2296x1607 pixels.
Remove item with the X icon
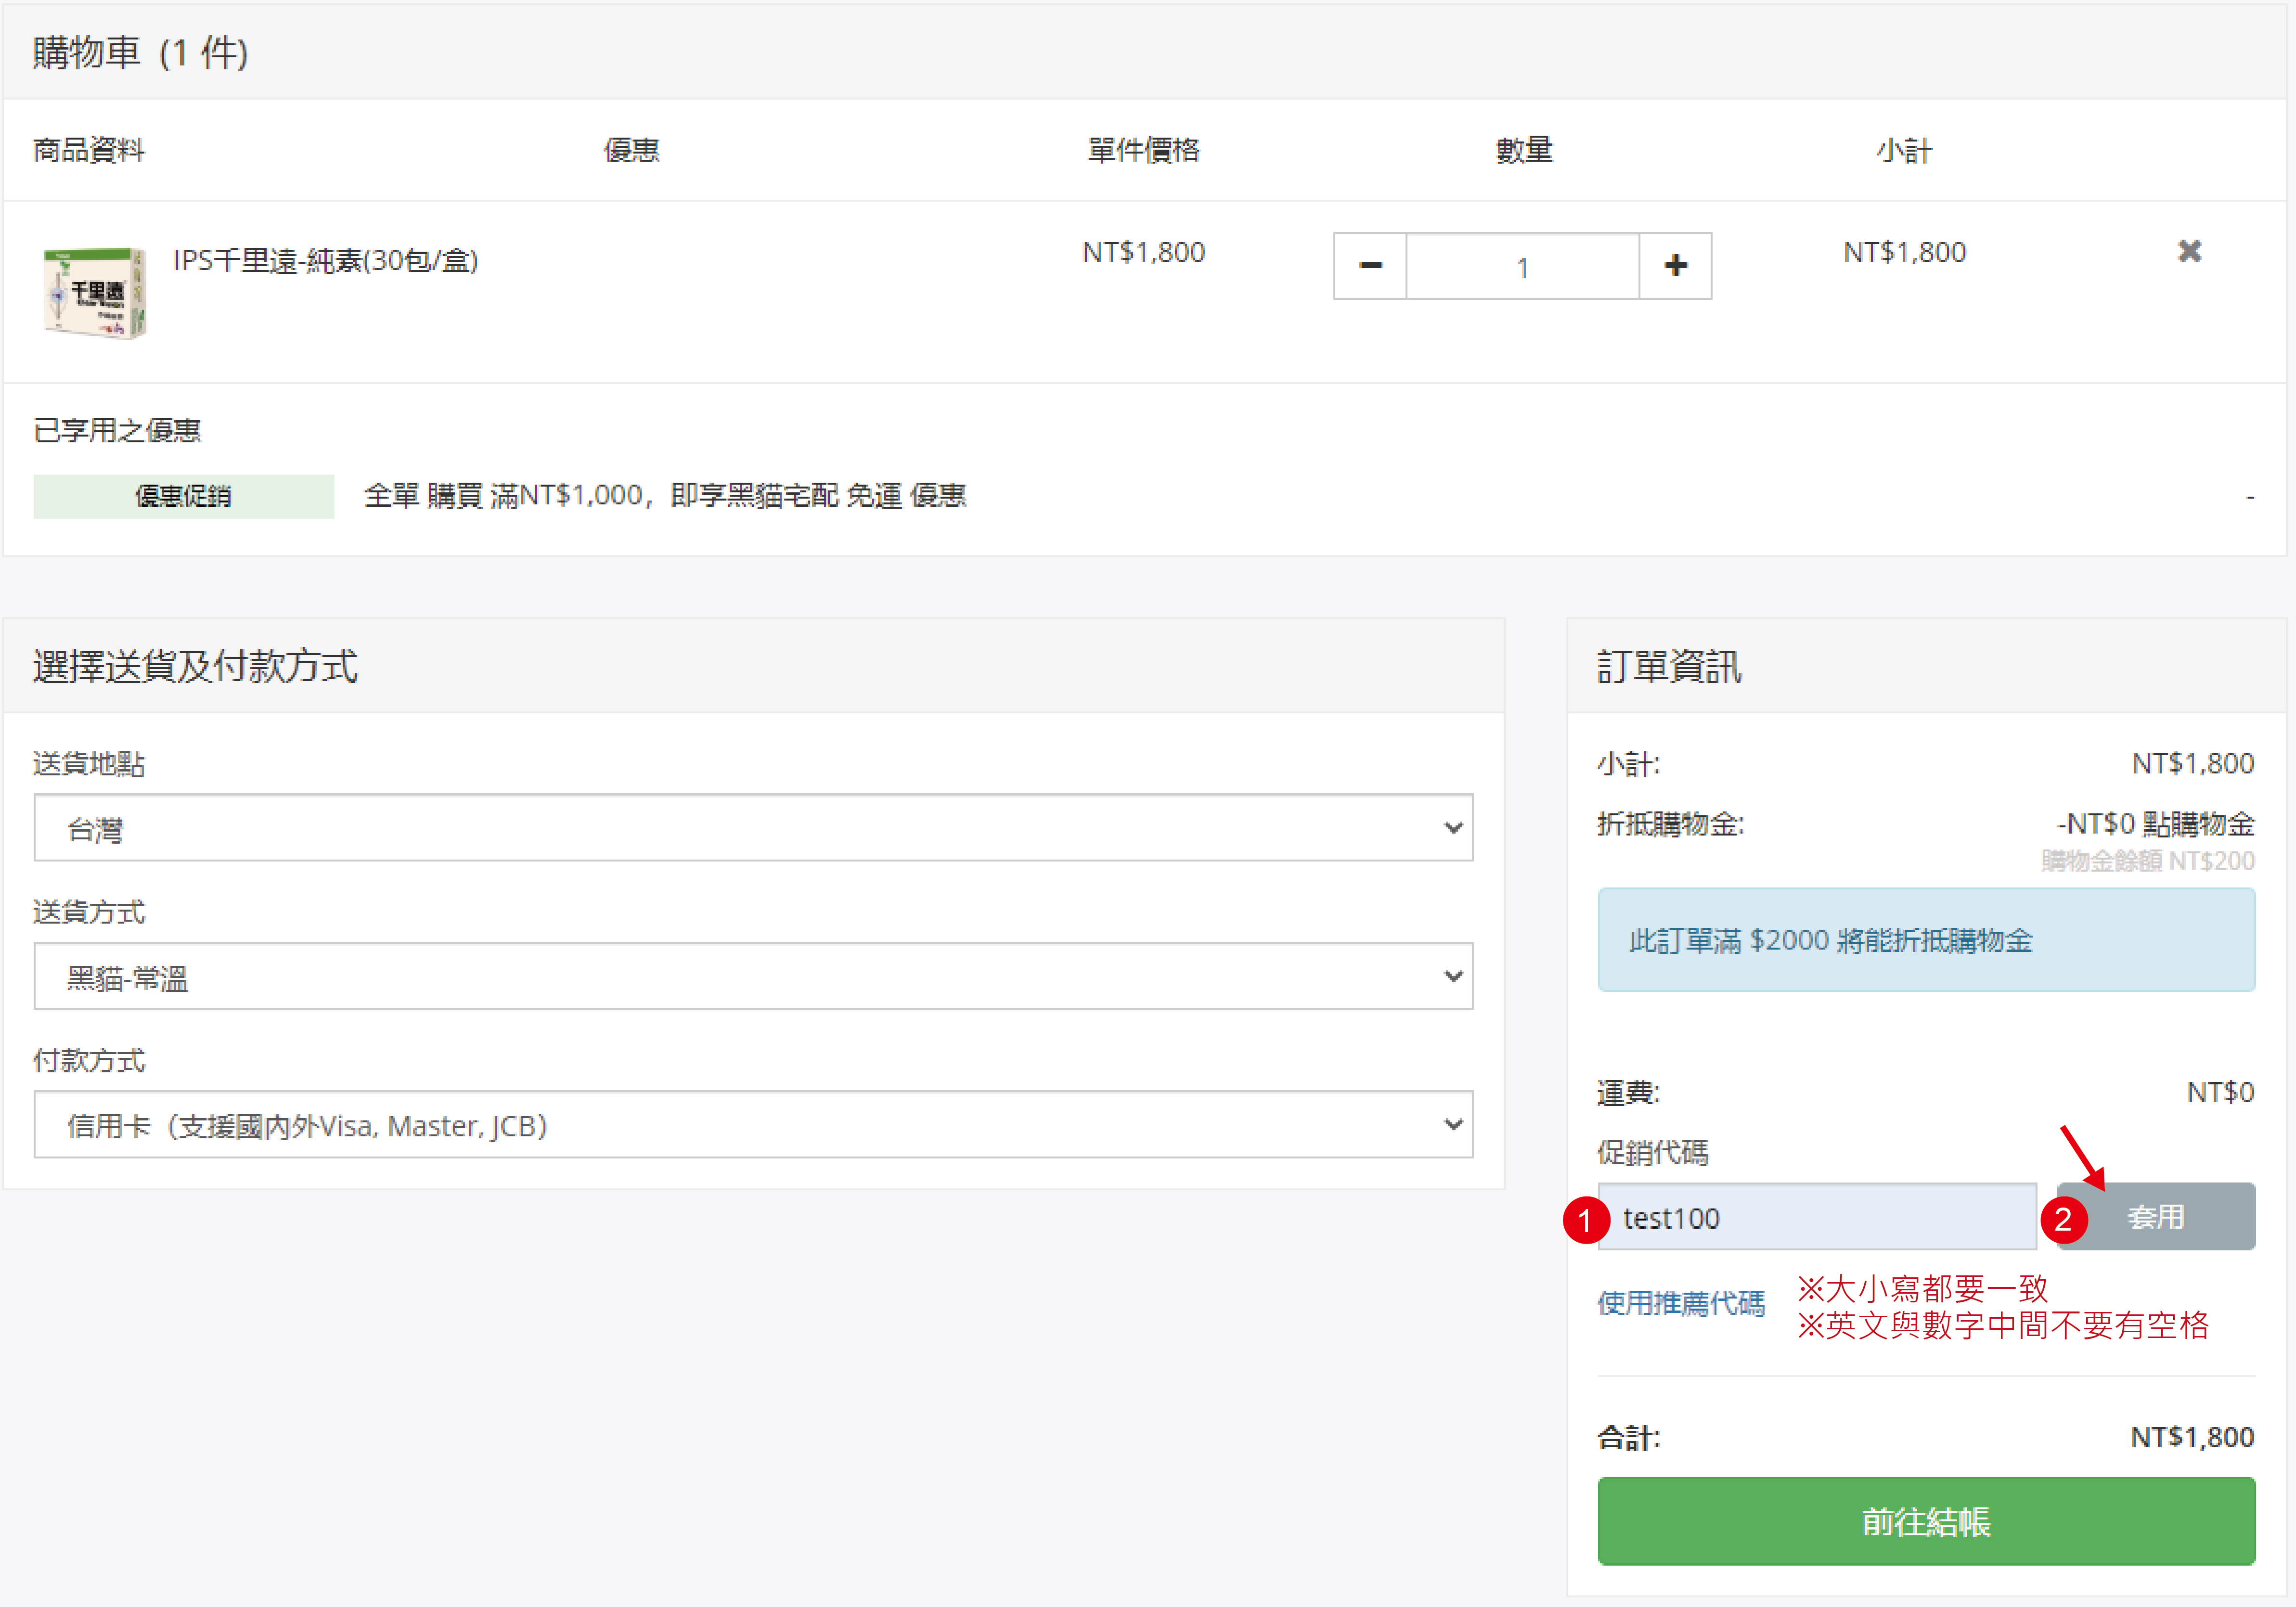coord(2189,251)
